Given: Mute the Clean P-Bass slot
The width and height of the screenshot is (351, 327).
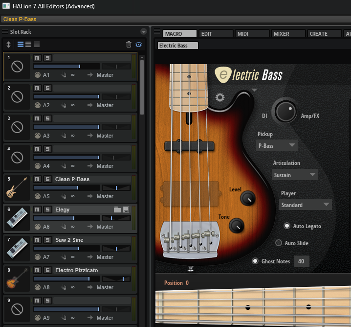Looking at the screenshot, I should [x=37, y=179].
